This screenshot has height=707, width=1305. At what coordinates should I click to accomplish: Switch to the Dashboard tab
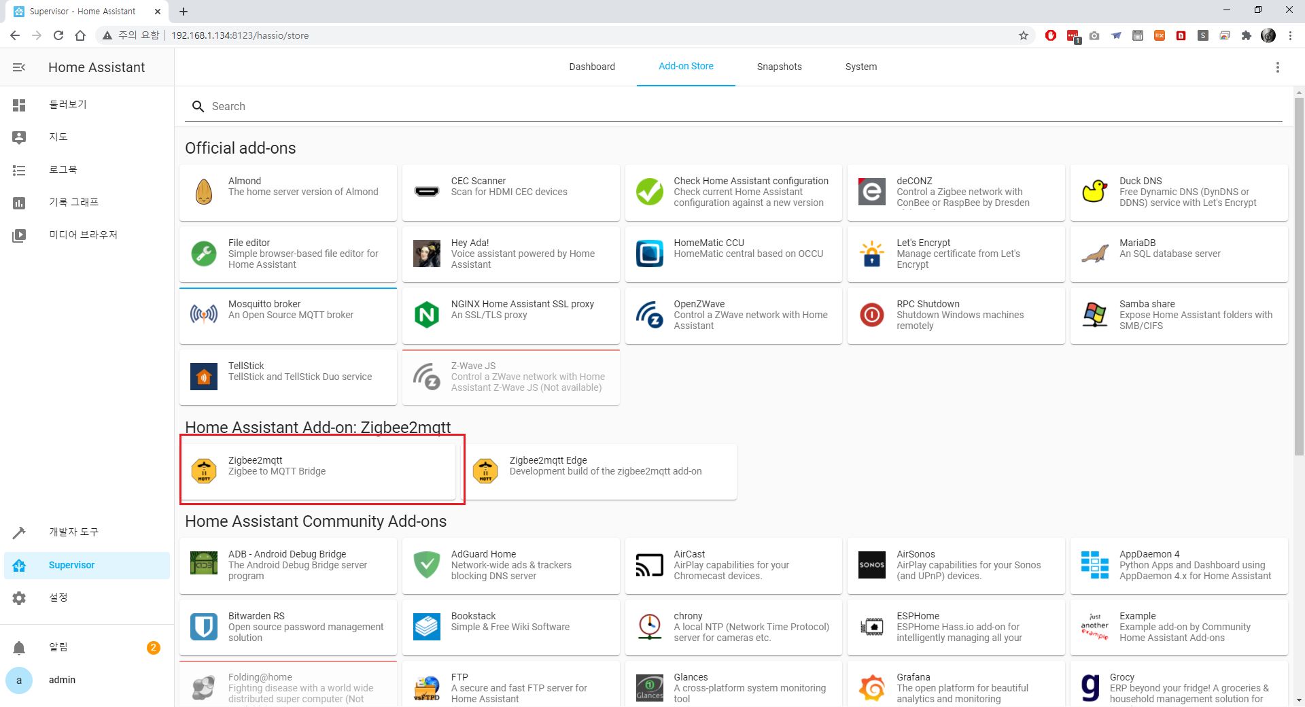[592, 67]
